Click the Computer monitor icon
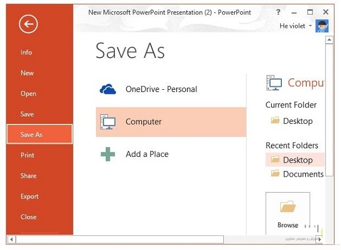 (107, 122)
